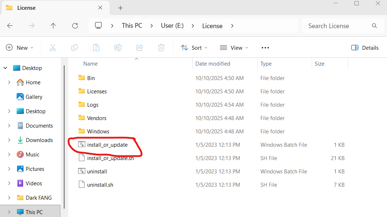Click the search magnifier icon
The image size is (387, 217).
tap(374, 26)
